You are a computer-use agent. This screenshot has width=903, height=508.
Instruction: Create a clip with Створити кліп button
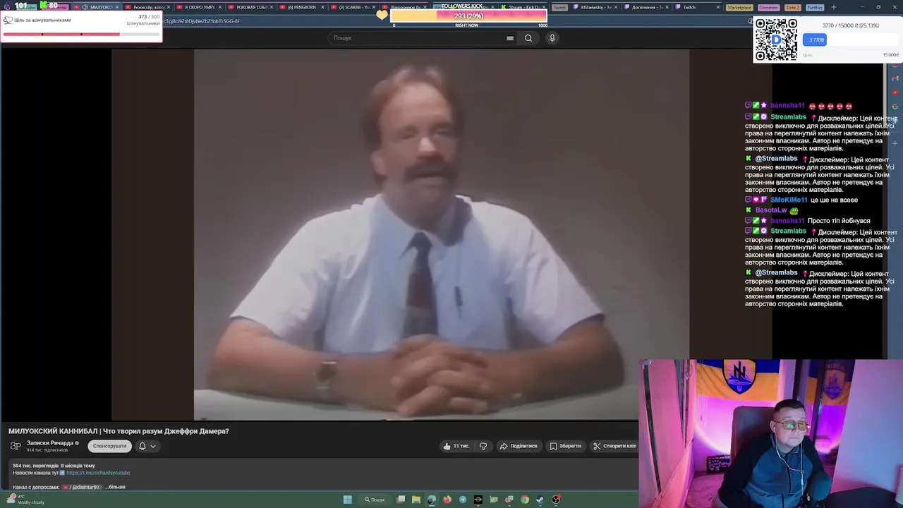point(614,446)
